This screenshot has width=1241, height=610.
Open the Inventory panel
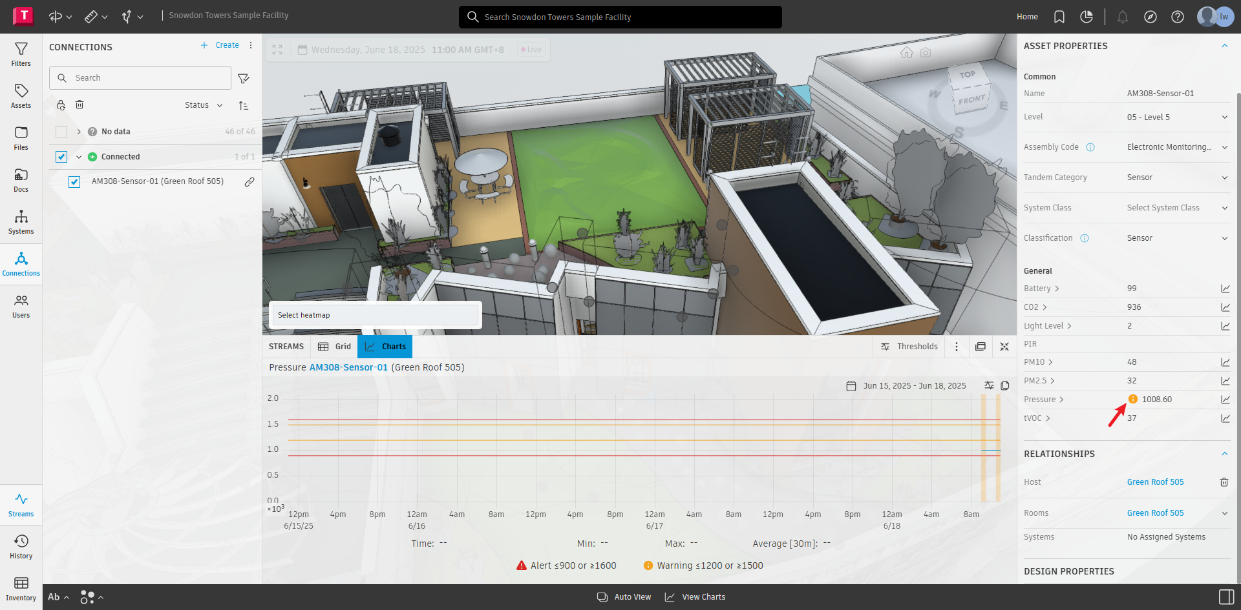(x=21, y=589)
